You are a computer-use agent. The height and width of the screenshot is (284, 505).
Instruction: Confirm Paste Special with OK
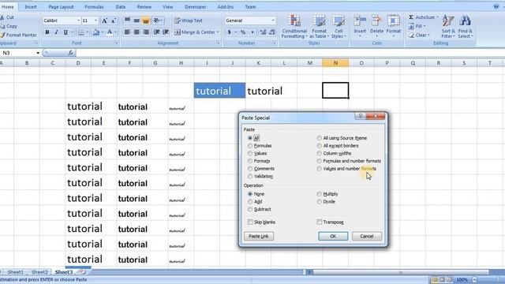click(333, 236)
